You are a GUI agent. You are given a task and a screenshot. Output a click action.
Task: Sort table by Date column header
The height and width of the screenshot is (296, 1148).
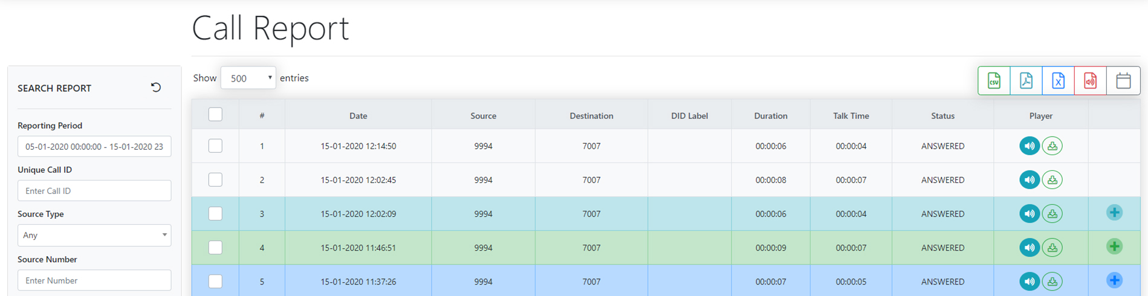point(358,115)
